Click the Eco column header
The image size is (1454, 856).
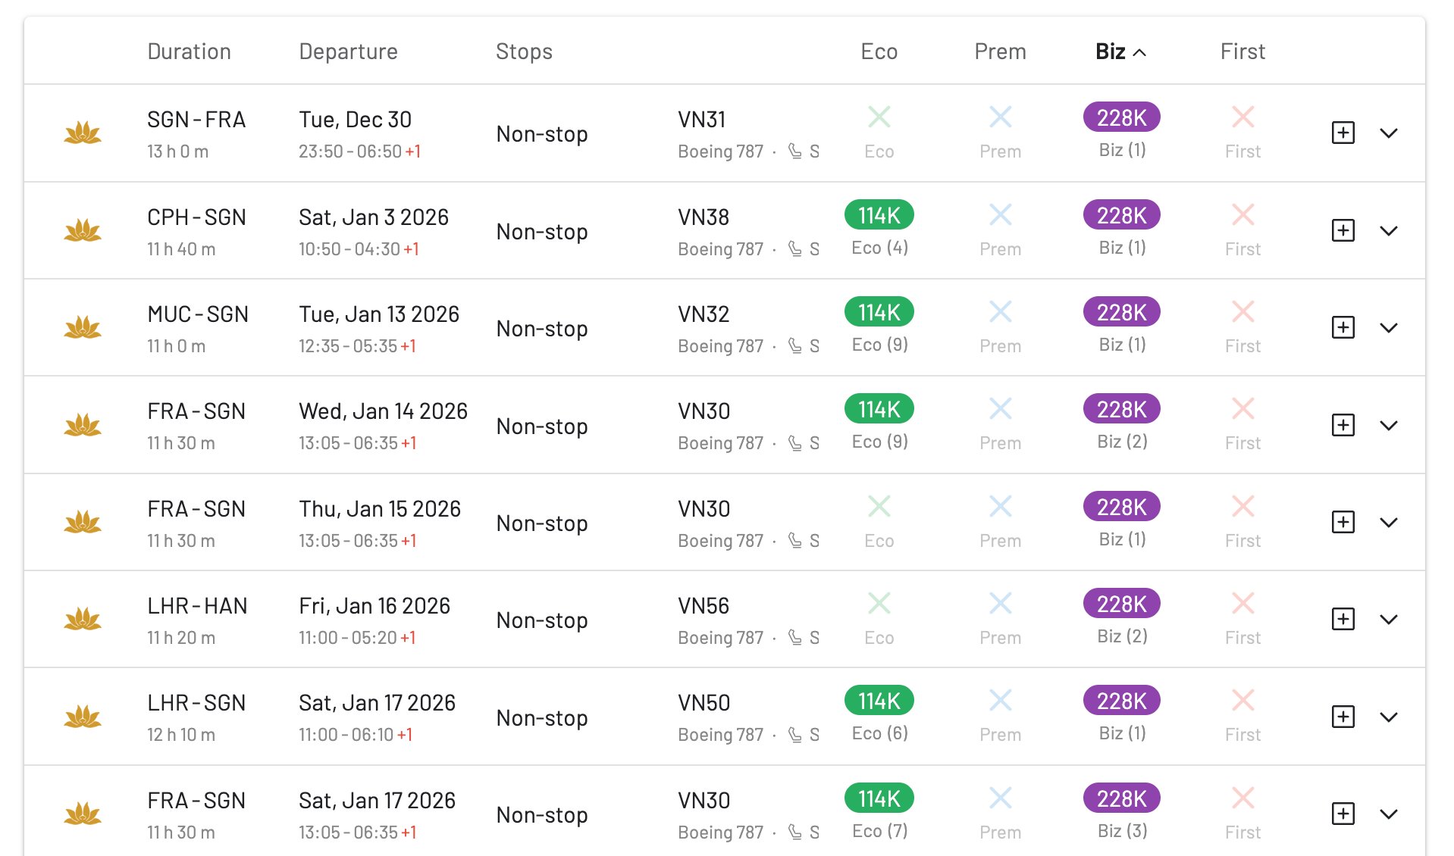click(x=879, y=51)
